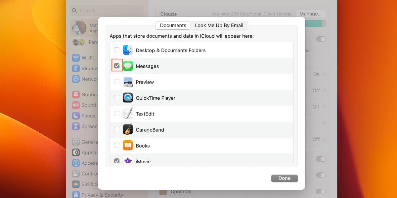The height and width of the screenshot is (198, 397).
Task: Click the Preview app icon
Action: tap(128, 82)
